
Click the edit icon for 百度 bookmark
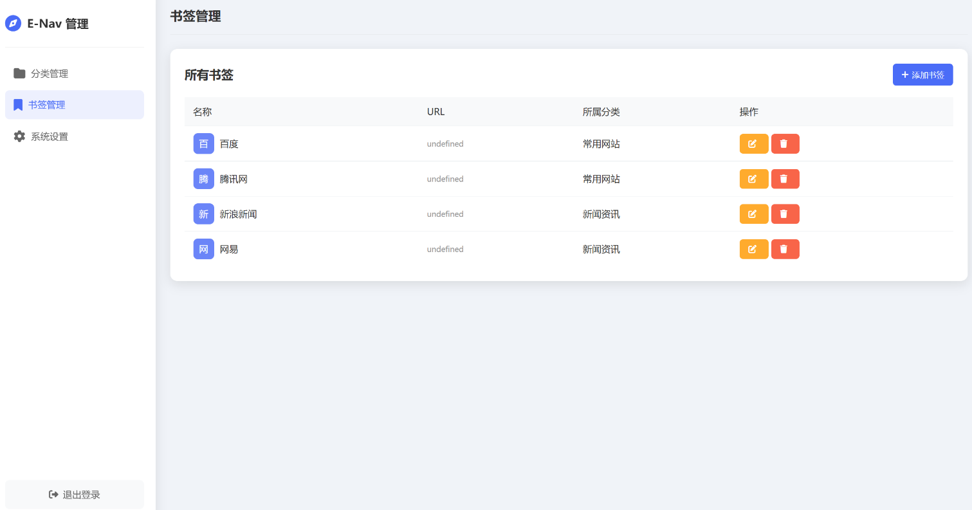753,144
